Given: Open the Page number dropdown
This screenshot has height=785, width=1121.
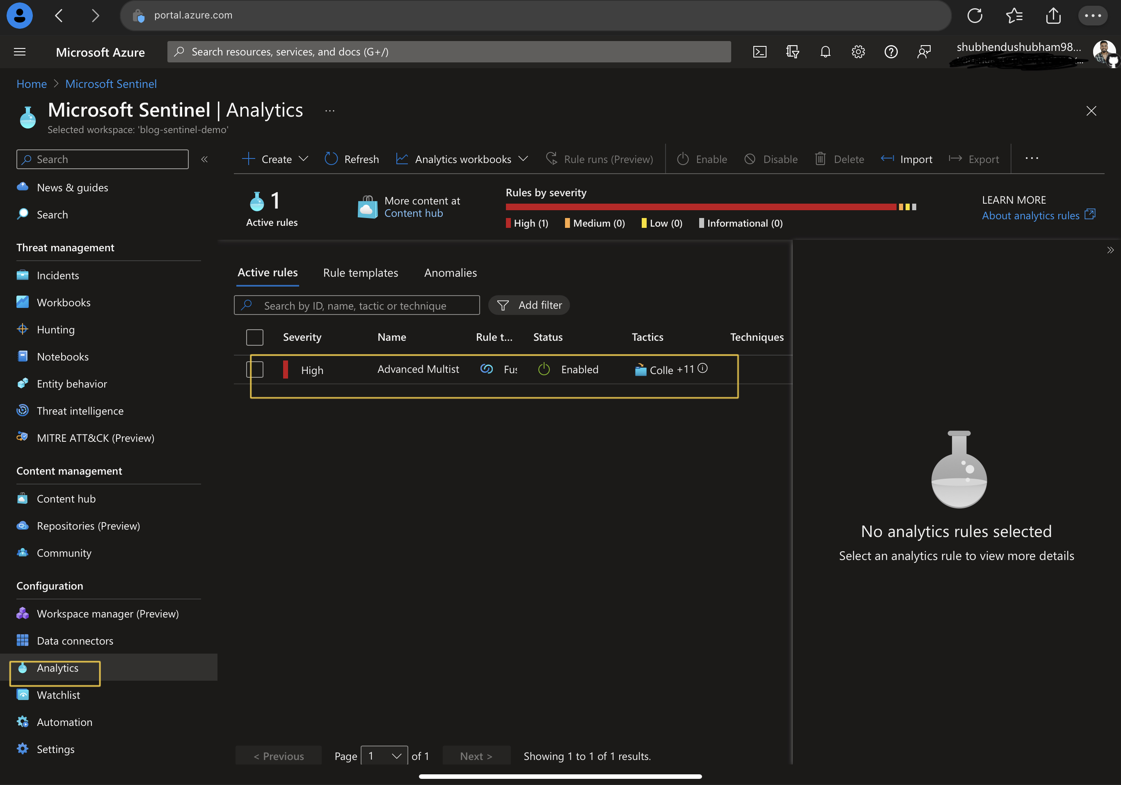Looking at the screenshot, I should coord(384,756).
